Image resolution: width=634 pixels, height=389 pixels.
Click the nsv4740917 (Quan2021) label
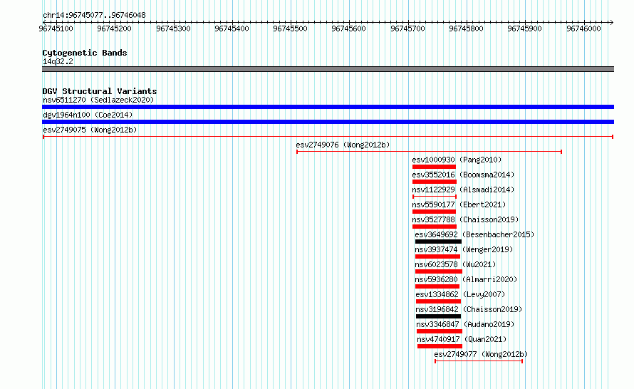(462, 339)
